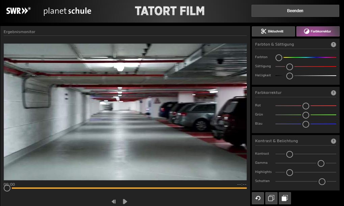
Task: Switch to the Bildschnitt tab
Action: point(273,31)
